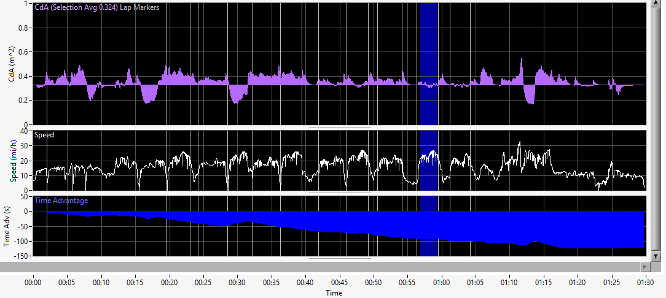Screen dimensions: 666x298
Task: Click the vertical scrollbar up arrow
Action: tap(656, 4)
